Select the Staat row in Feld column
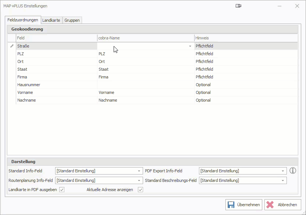The height and width of the screenshot is (215, 306). pos(57,69)
